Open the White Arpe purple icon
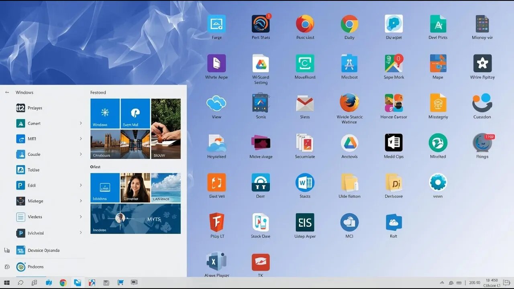This screenshot has height=289, width=514. pos(216,63)
